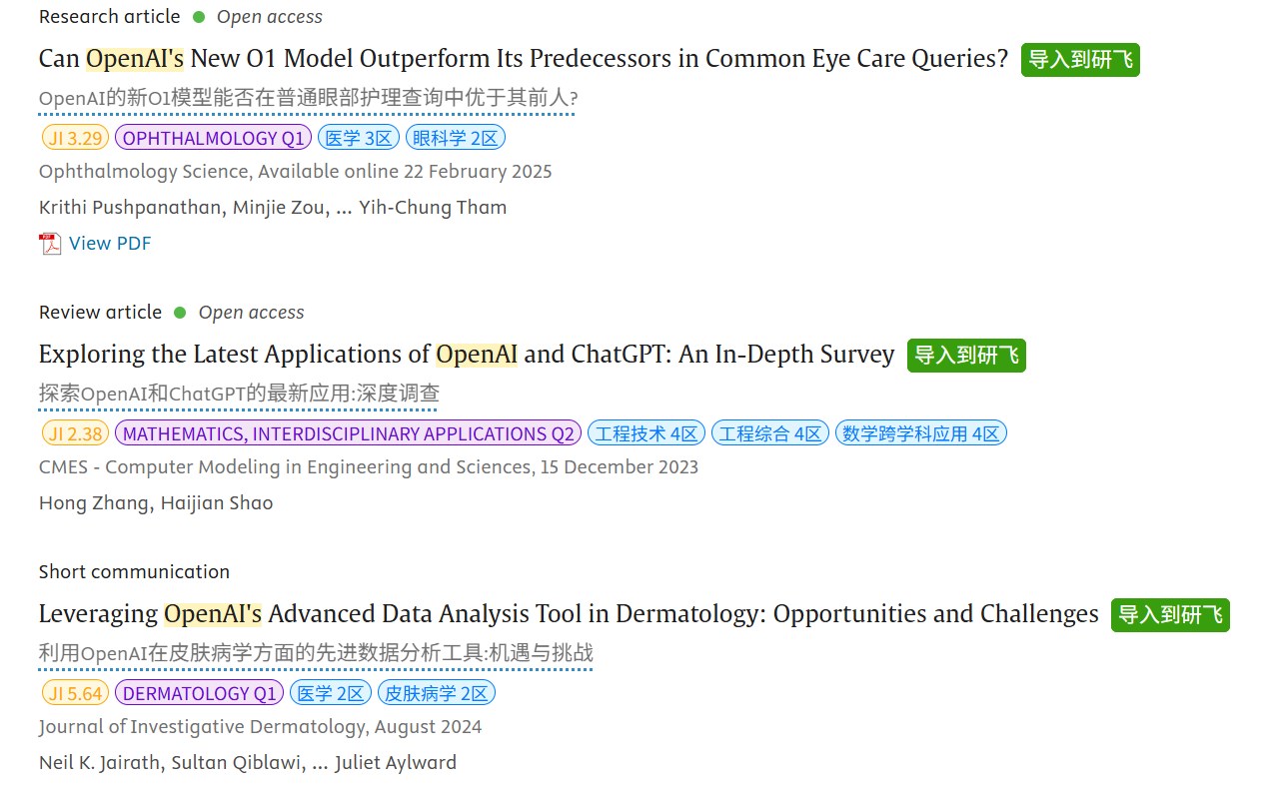1279x799 pixels.
Task: Click the 皮肤病学 2区 tag
Action: 436,693
